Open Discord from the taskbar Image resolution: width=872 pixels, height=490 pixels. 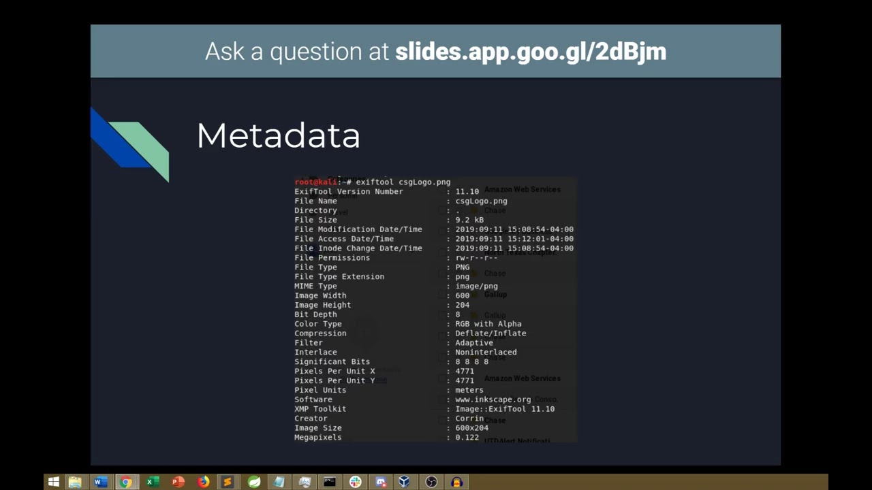(x=381, y=482)
